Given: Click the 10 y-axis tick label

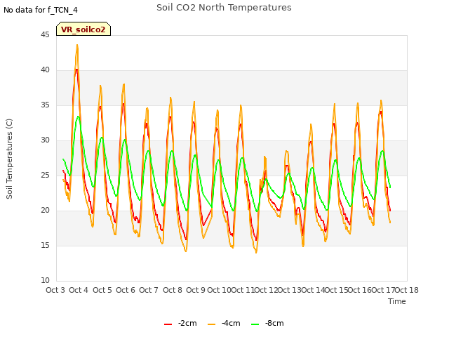Looking at the screenshot, I should pyautogui.click(x=45, y=281).
